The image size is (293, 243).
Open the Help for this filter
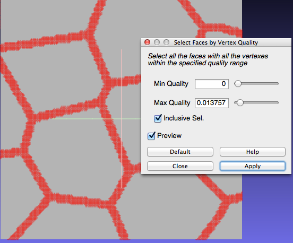253,152
